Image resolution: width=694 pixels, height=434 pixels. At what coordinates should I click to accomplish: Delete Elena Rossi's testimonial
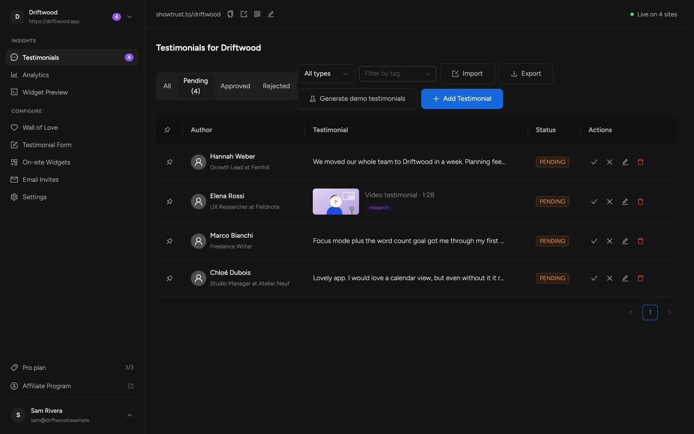[641, 201]
